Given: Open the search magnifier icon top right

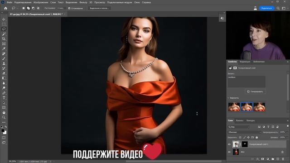Looking at the screenshot, I should click(278, 8).
